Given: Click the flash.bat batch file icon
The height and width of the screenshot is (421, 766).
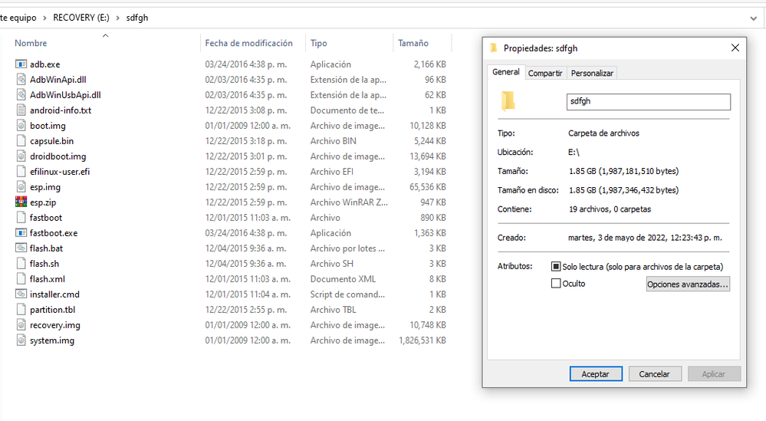Looking at the screenshot, I should pos(21,248).
